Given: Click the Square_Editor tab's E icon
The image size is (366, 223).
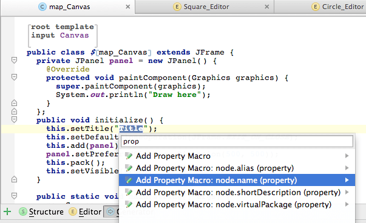Looking at the screenshot, I should point(177,7).
